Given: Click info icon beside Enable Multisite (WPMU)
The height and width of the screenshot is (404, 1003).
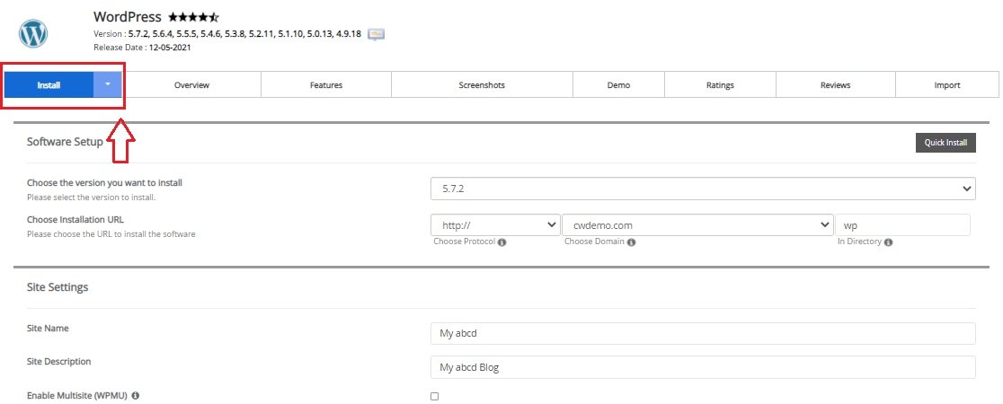Looking at the screenshot, I should pos(135,396).
